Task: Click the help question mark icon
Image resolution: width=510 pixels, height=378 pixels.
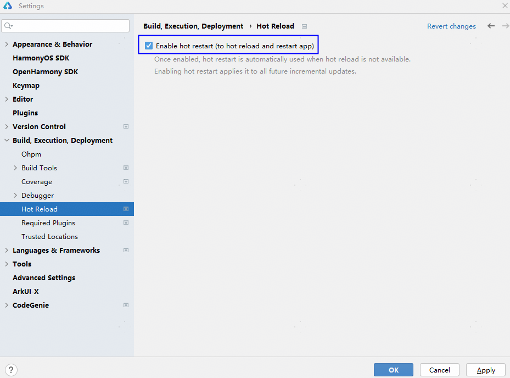Action: point(10,370)
